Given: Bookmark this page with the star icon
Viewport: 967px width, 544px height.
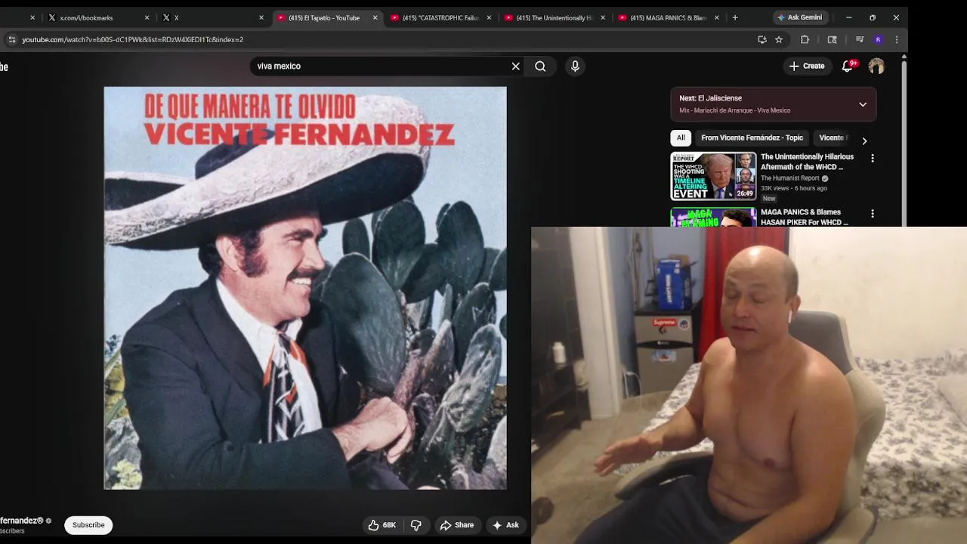Looking at the screenshot, I should [x=779, y=39].
